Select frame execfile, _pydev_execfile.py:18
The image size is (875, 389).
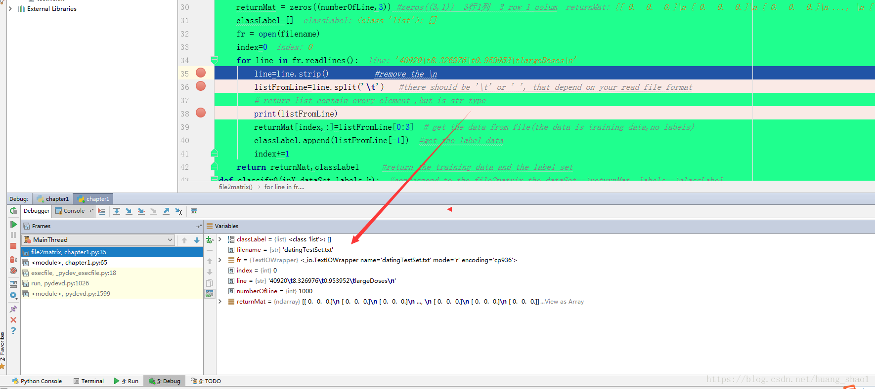click(x=112, y=273)
